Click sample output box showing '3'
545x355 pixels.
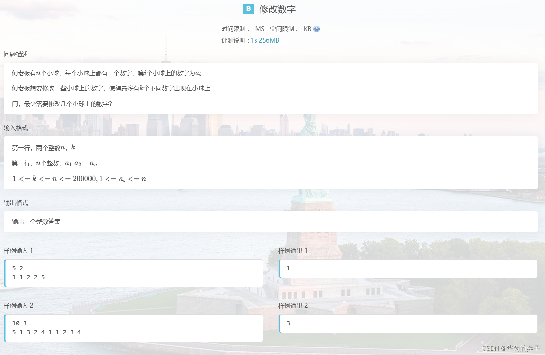[409, 323]
